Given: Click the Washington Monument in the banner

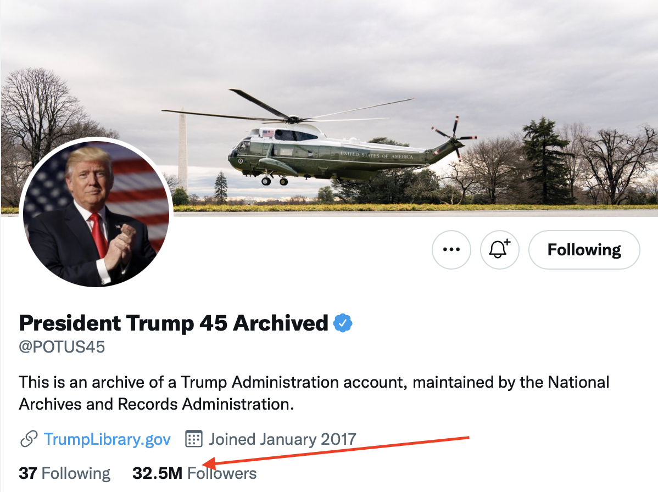Looking at the screenshot, I should point(182,151).
